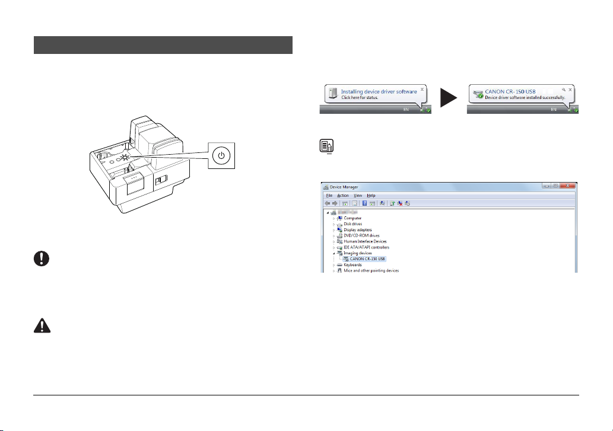Click Scan for hardware changes toolbar icon
Image resolution: width=613 pixels, height=431 pixels.
(x=382, y=203)
